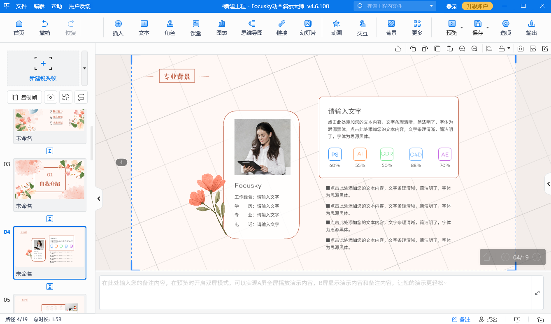Open the 思维导图 mind map tool
The width and height of the screenshot is (551, 324).
(252, 28)
